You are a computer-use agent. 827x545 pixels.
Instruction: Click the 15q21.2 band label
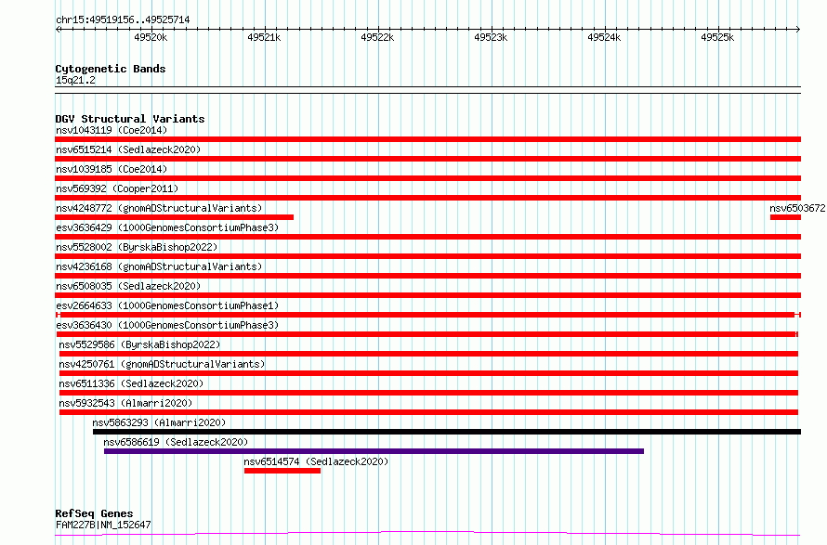tap(75, 80)
